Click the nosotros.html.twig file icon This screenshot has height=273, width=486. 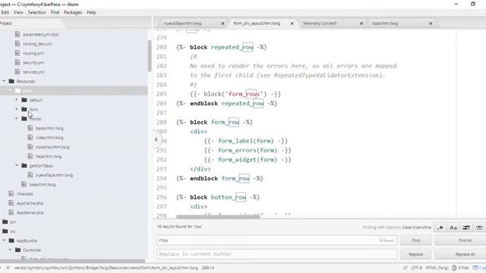click(30, 146)
